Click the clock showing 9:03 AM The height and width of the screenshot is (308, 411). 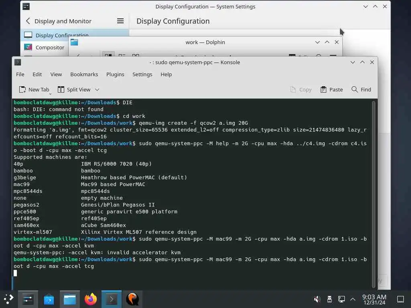(374, 299)
